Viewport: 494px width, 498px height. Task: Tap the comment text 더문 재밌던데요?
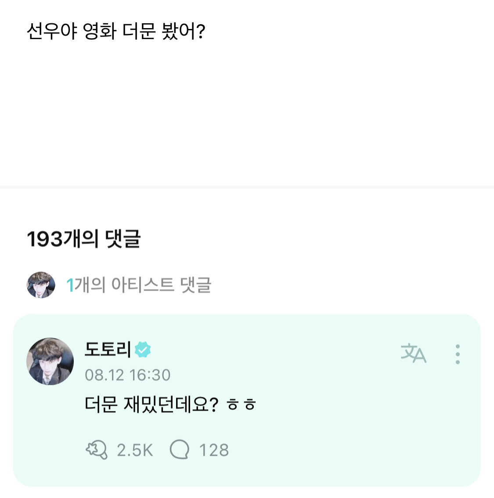(151, 404)
